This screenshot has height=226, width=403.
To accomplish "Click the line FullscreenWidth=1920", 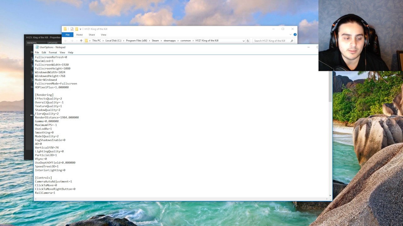I will coord(52,65).
